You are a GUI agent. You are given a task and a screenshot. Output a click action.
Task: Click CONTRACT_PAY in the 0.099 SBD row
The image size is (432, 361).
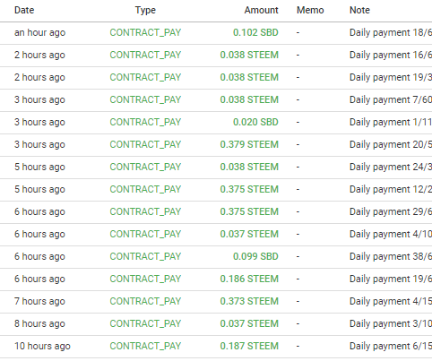(145, 256)
